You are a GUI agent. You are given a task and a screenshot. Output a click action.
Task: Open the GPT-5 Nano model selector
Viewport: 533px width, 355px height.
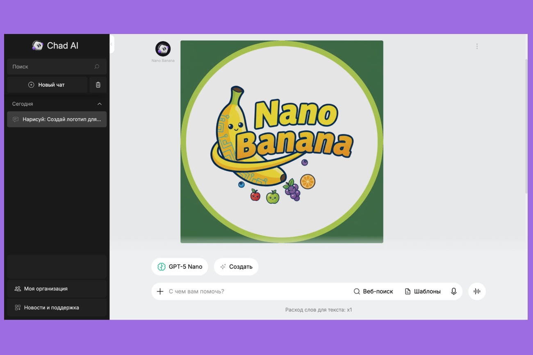pyautogui.click(x=180, y=267)
